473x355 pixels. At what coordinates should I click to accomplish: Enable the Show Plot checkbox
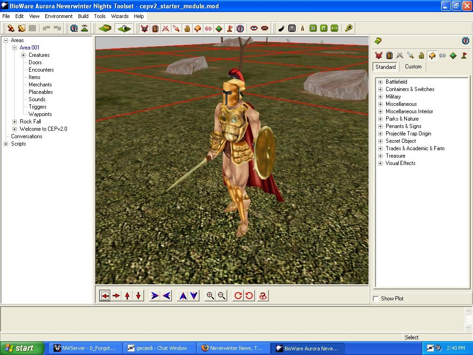(x=376, y=299)
